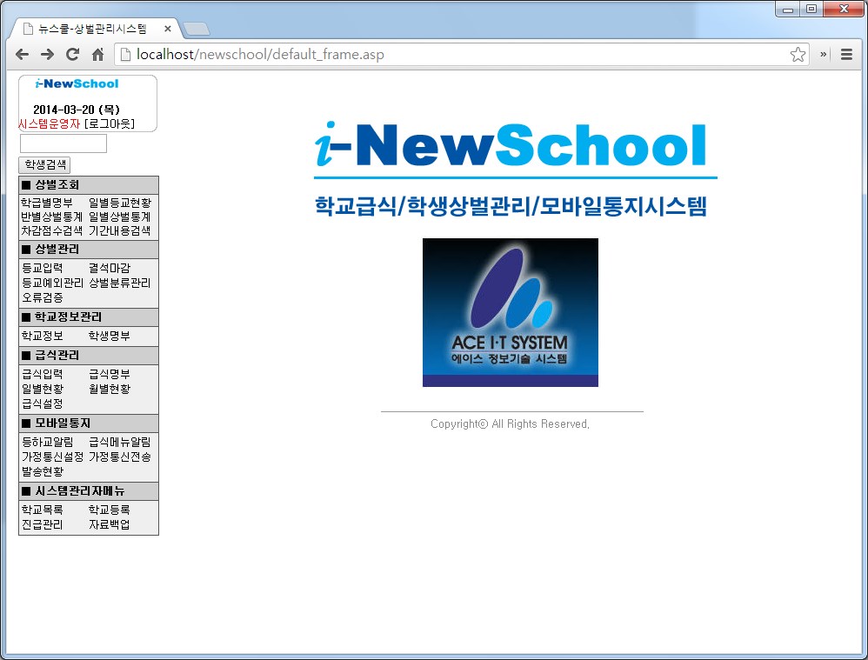868x660 pixels.
Task: Go to 자료백업 in the admin menu
Action: pos(109,524)
